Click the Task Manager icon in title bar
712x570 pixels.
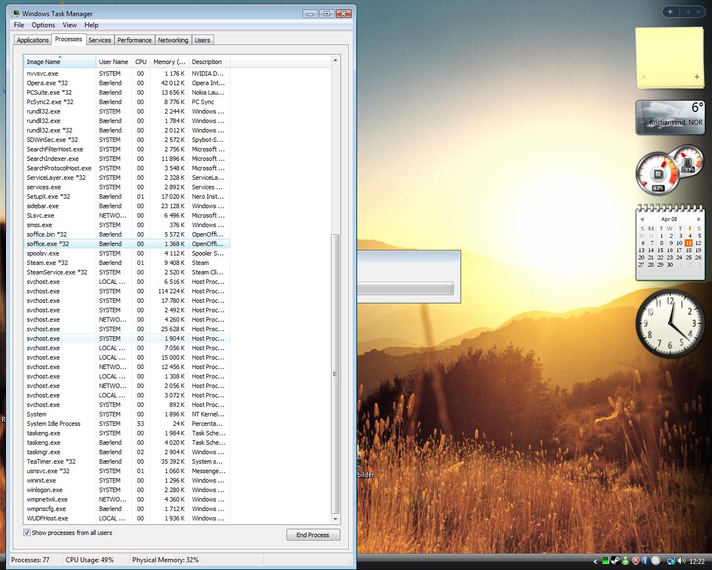tap(16, 13)
